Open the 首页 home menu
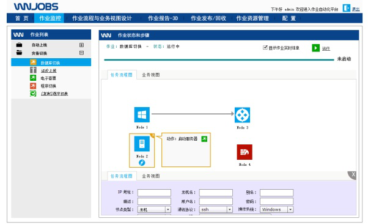368x224 pixels. [x=21, y=18]
